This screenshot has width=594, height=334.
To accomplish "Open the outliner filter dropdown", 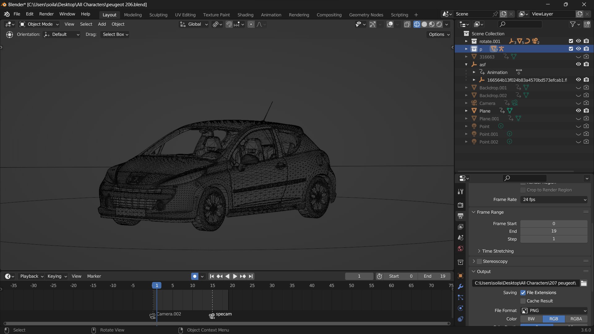I will pyautogui.click(x=575, y=24).
